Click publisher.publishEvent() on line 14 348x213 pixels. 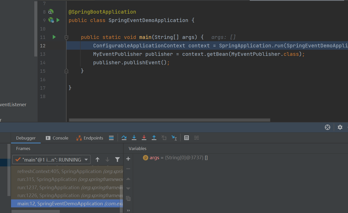point(130,62)
